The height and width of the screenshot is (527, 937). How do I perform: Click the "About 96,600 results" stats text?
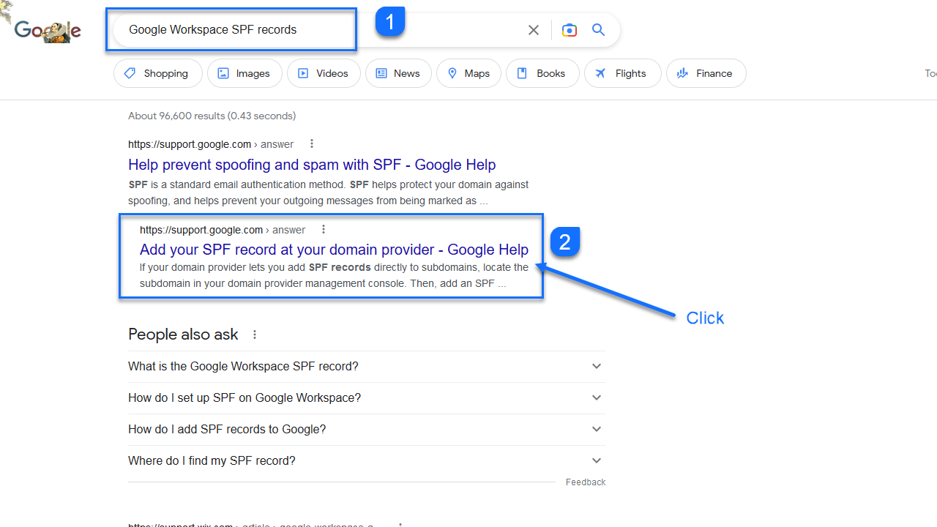click(x=212, y=116)
